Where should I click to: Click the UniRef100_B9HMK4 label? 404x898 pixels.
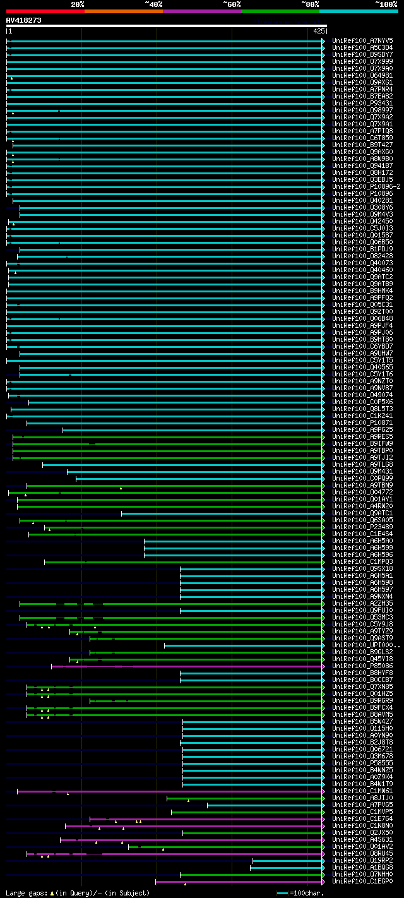(x=362, y=290)
